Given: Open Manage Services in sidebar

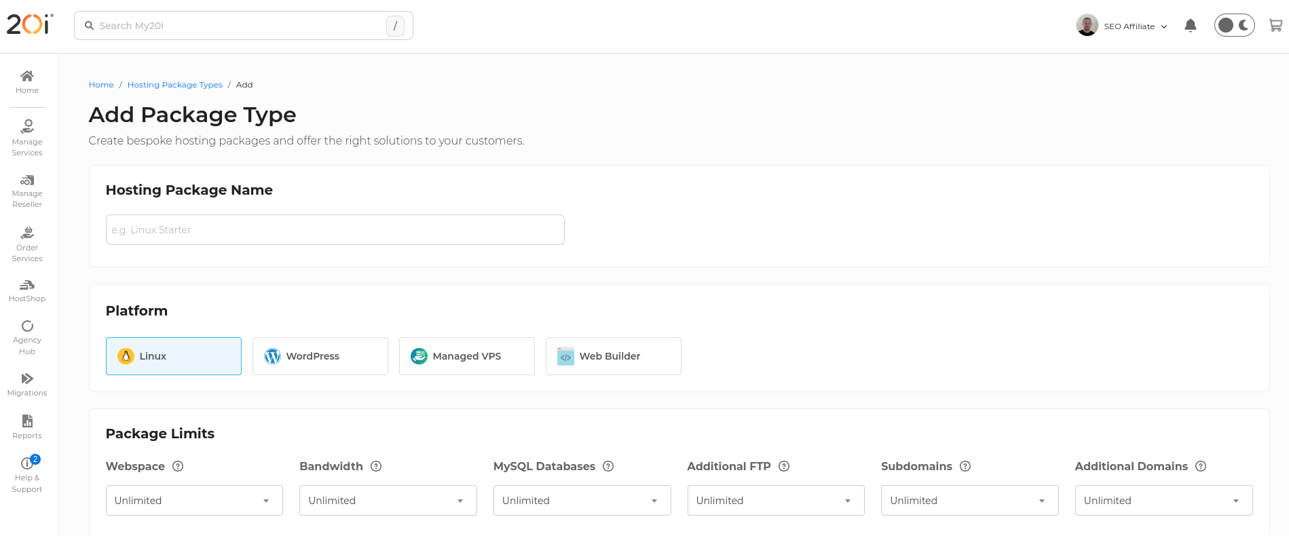Looking at the screenshot, I should pos(27,138).
